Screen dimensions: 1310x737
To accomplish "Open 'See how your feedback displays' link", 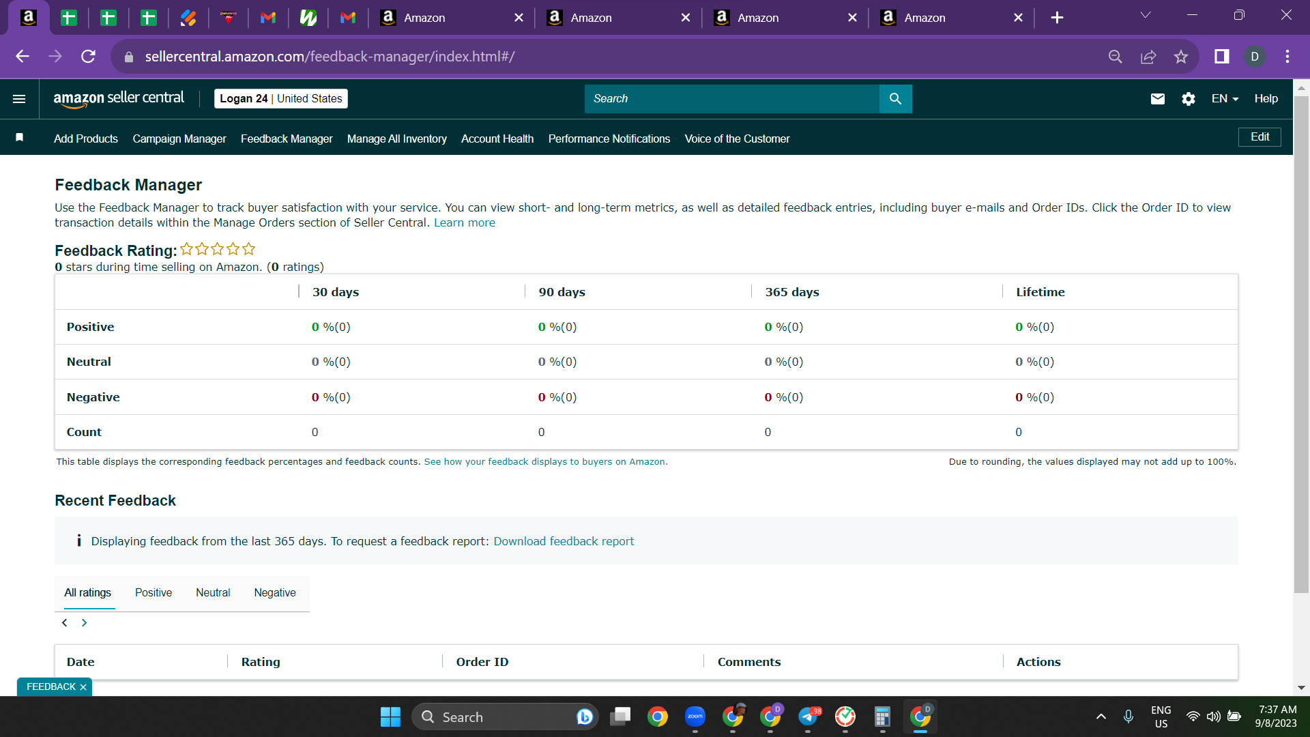I will click(x=546, y=462).
